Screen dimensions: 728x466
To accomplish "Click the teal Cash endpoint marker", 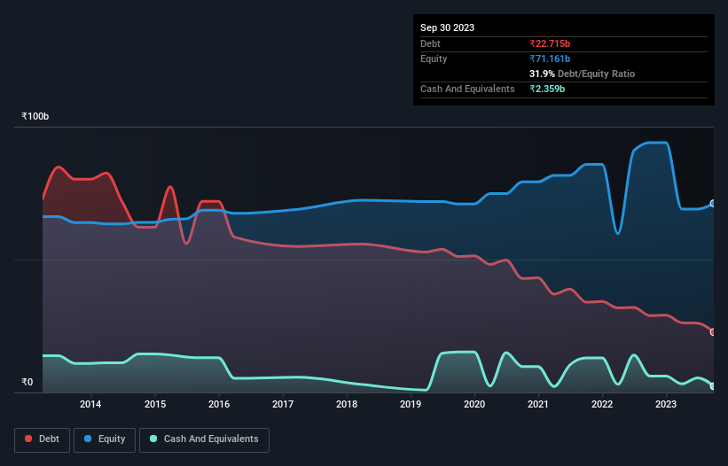I will point(712,385).
